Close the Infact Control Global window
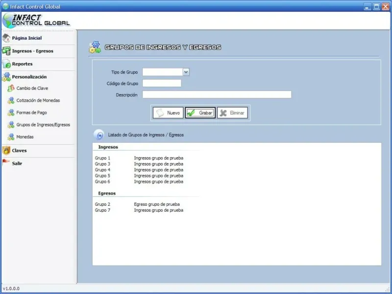This screenshot has height=294, width=392. point(385,6)
